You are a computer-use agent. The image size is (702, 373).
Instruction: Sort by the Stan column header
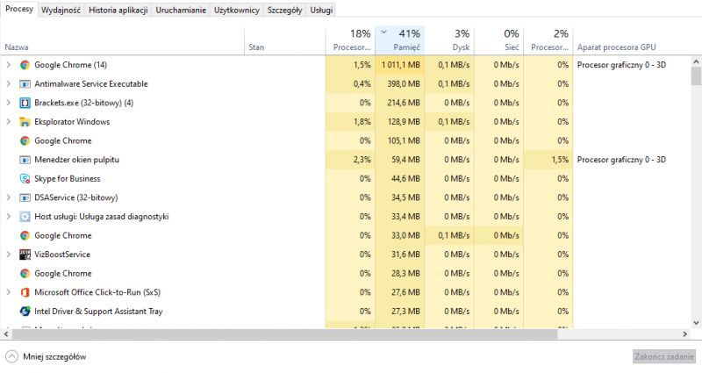[x=284, y=40]
